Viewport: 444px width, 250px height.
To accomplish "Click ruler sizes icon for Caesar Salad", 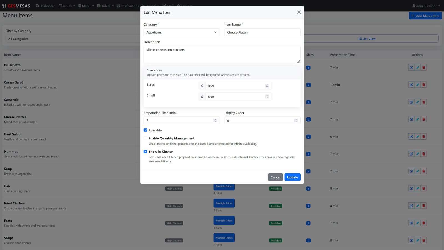I will pyautogui.click(x=417, y=85).
